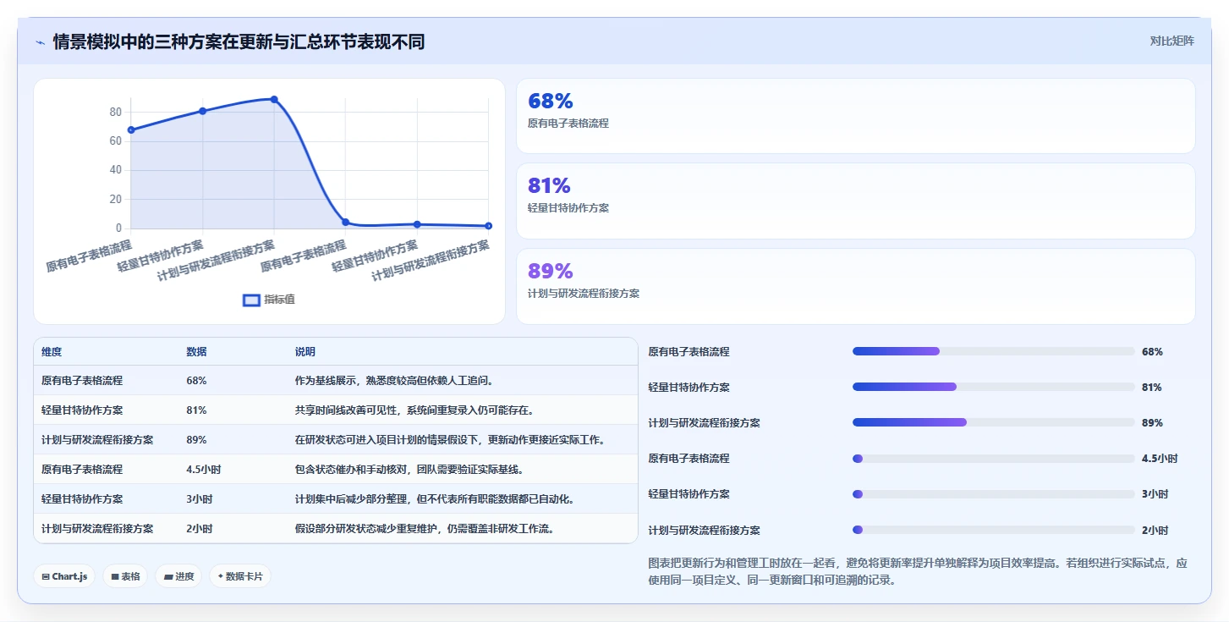
Task: Click the description starting with 计划集中后减少部分整理
Action: click(435, 498)
